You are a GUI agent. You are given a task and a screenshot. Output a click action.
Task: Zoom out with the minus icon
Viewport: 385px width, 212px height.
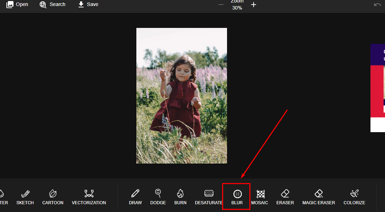(x=221, y=5)
